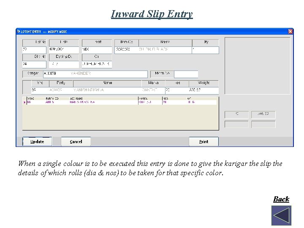Click the total count box beside weight
Viewport: 304px width, 228px height.
pos(236,114)
